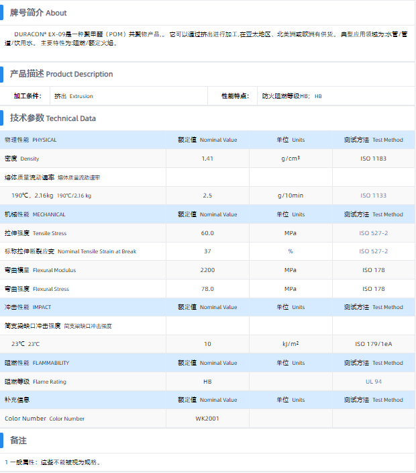Select the WK2001 color number value
This screenshot has height=473, width=416.
(207, 419)
